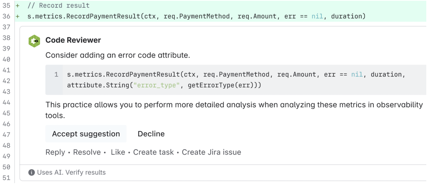Reply to the Code Reviewer comment
Viewport: 433px width, 185px height.
55,152
